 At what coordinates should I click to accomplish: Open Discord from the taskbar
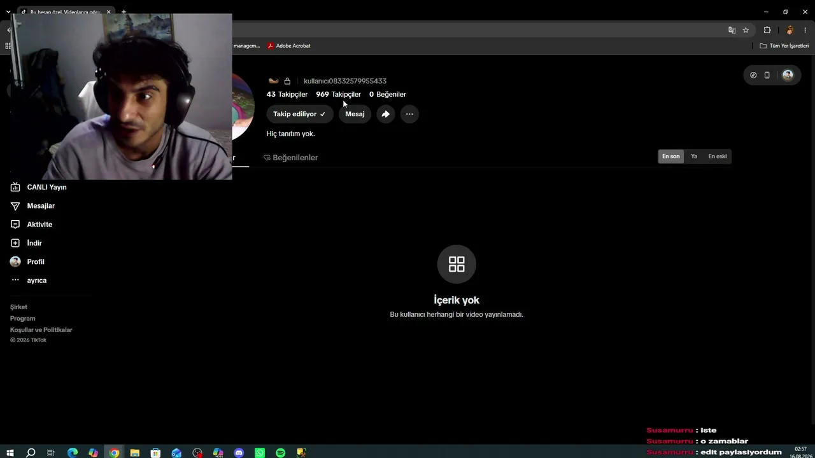[x=239, y=453]
